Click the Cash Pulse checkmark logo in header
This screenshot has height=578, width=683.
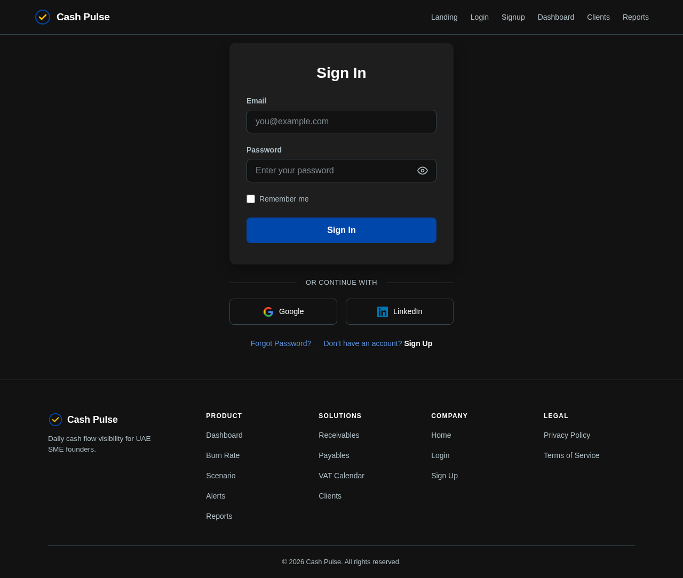point(43,17)
